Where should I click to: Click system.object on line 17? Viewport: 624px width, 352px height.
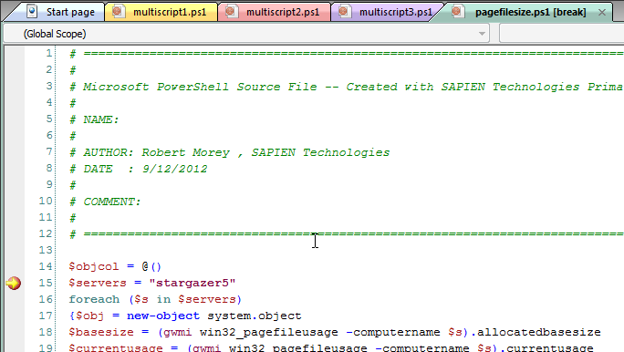pyautogui.click(x=255, y=316)
